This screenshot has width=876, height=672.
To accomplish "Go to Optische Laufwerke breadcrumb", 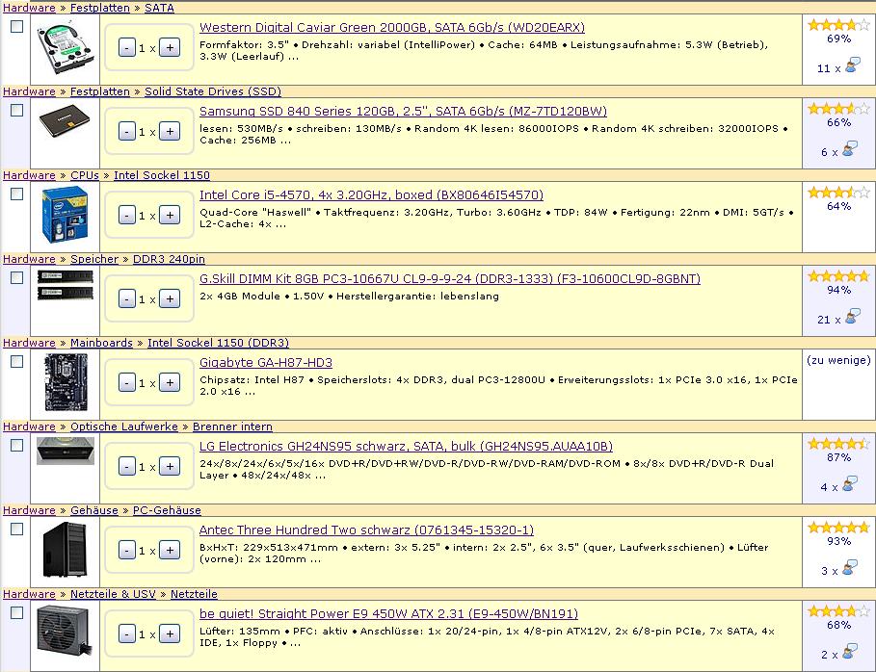I will (x=124, y=426).
